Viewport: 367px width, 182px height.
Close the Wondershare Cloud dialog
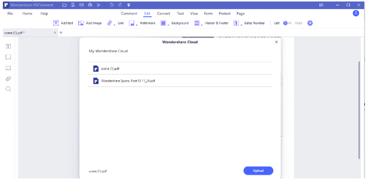[x=276, y=42]
